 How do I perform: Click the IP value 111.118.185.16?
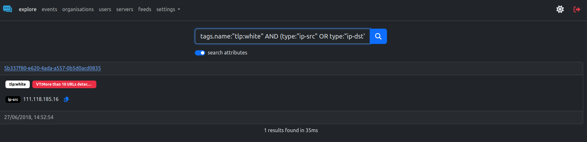(41, 99)
